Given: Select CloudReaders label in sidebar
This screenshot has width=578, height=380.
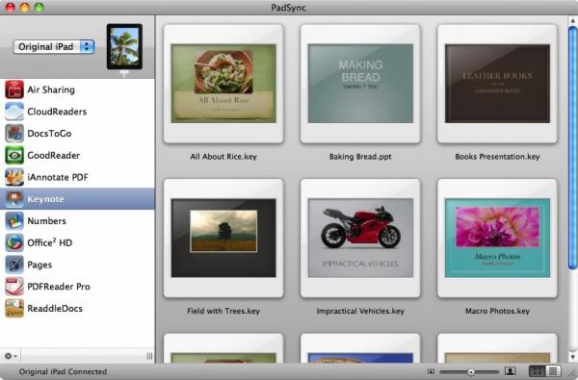Looking at the screenshot, I should click(57, 112).
